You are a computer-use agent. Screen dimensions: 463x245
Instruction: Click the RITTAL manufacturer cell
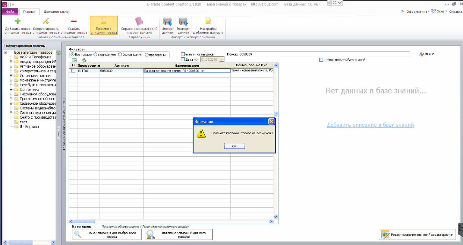pyautogui.click(x=89, y=71)
